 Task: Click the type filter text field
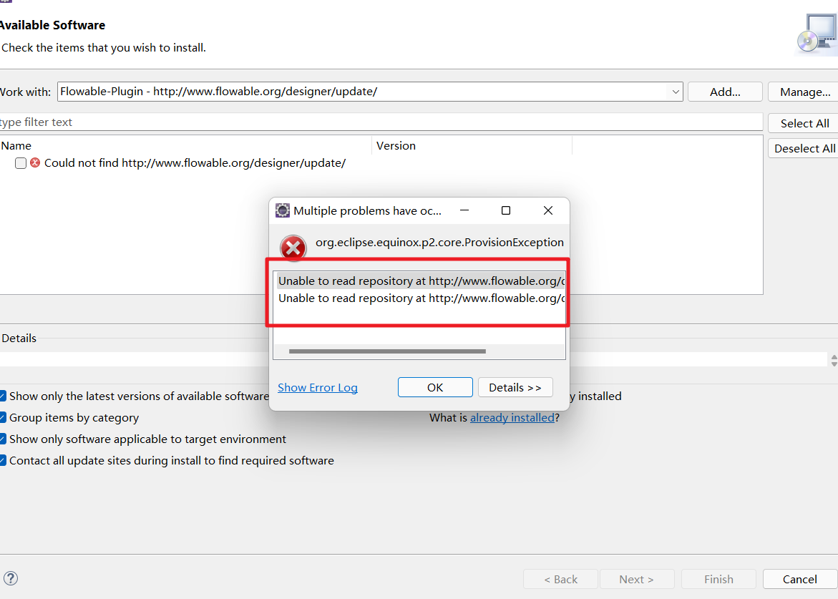click(x=215, y=122)
